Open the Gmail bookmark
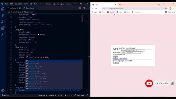The width and height of the screenshot is (176, 99). [102, 12]
